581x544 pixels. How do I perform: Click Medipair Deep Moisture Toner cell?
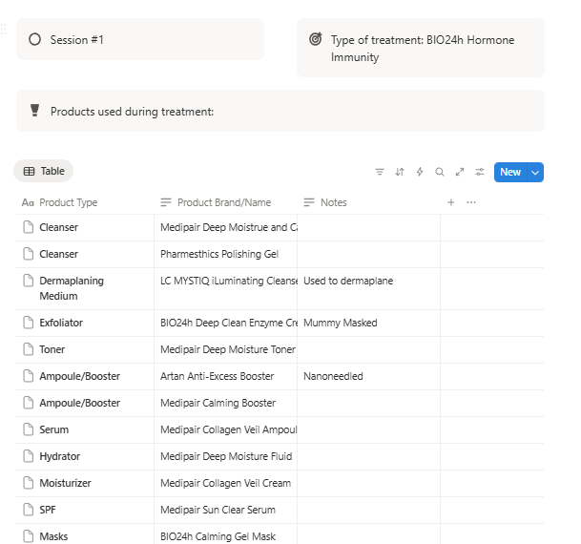tap(226, 350)
